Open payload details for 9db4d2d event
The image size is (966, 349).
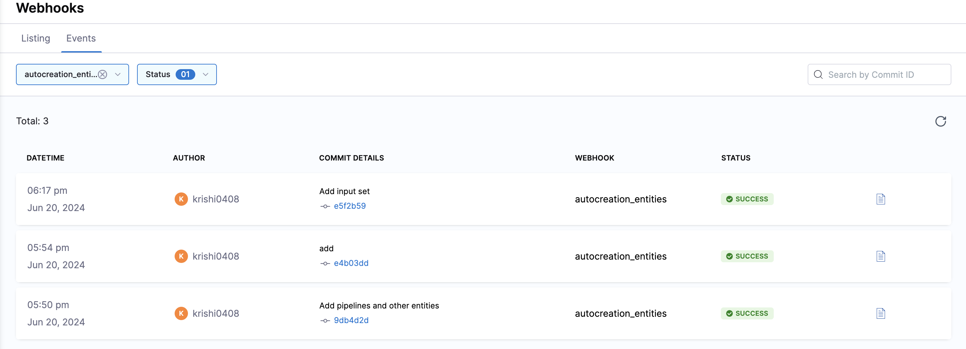(881, 313)
